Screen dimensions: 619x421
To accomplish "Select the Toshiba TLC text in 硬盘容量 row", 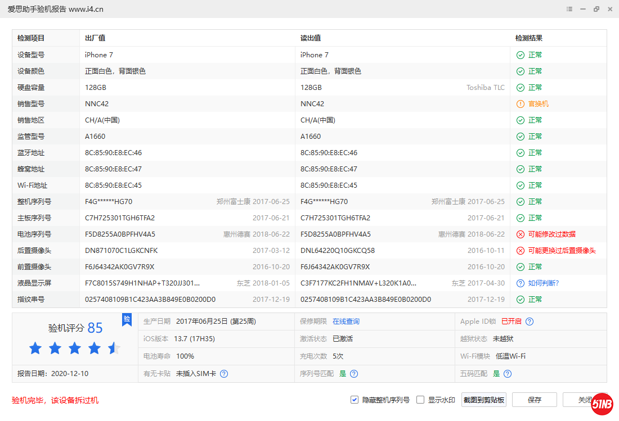I will pyautogui.click(x=485, y=88).
